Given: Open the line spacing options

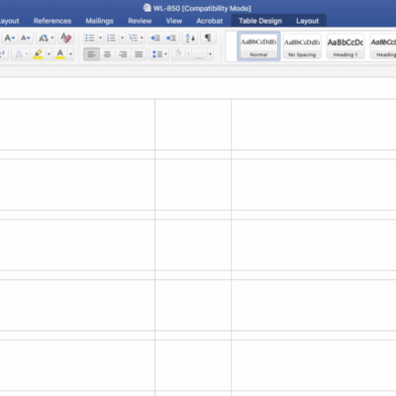Looking at the screenshot, I should 157,54.
